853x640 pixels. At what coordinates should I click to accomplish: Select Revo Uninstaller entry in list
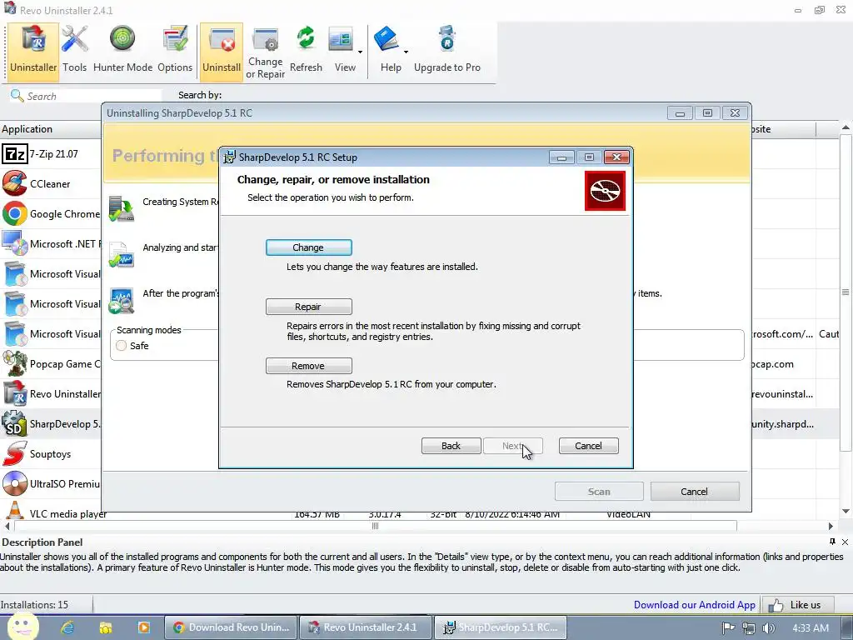[x=51, y=393]
